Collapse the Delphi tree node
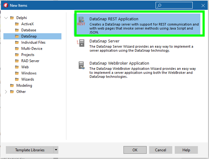209x159 pixels. coord(6,18)
